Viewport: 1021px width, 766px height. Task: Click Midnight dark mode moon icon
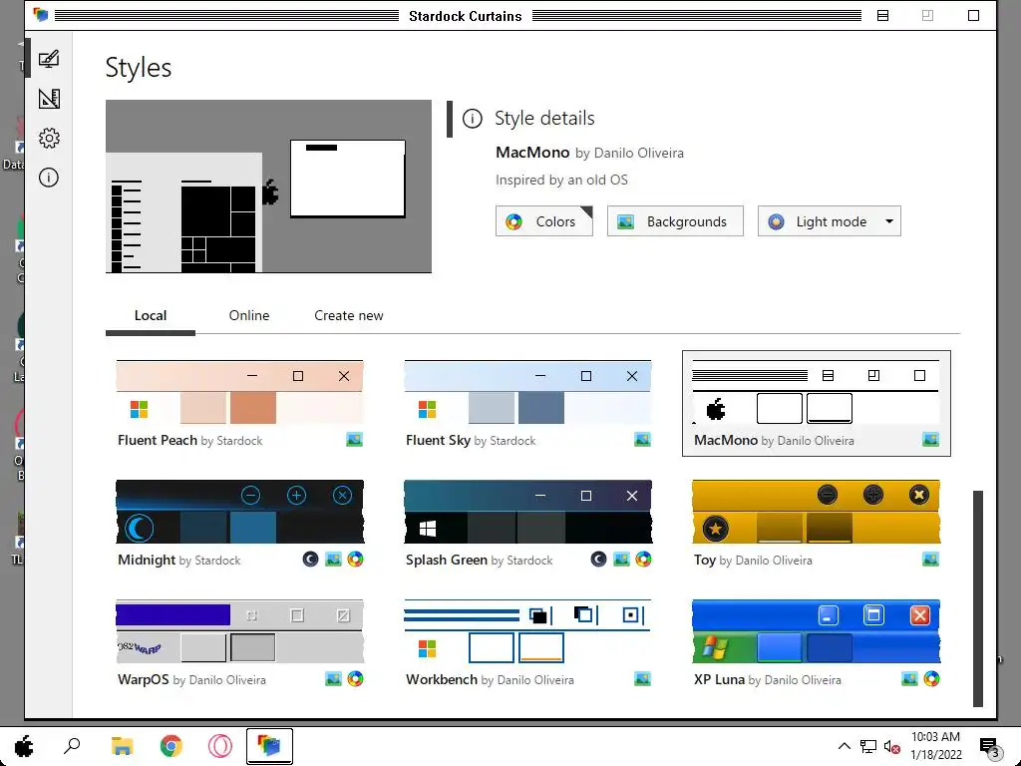(310, 559)
